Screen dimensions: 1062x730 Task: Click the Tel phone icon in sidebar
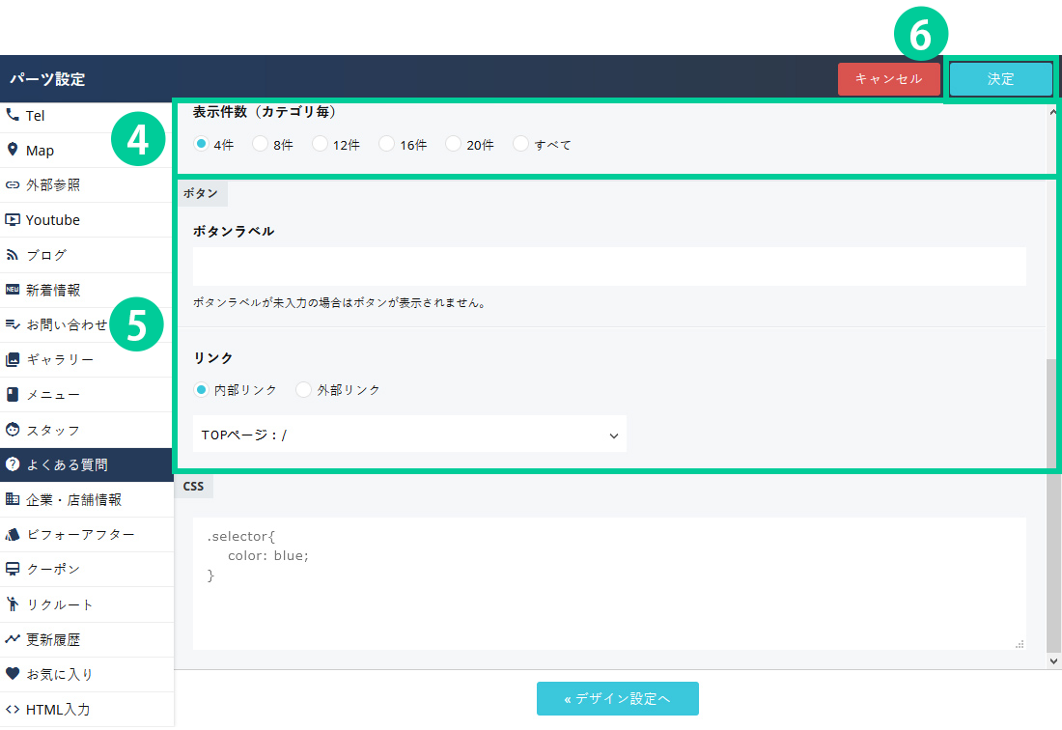[x=13, y=115]
